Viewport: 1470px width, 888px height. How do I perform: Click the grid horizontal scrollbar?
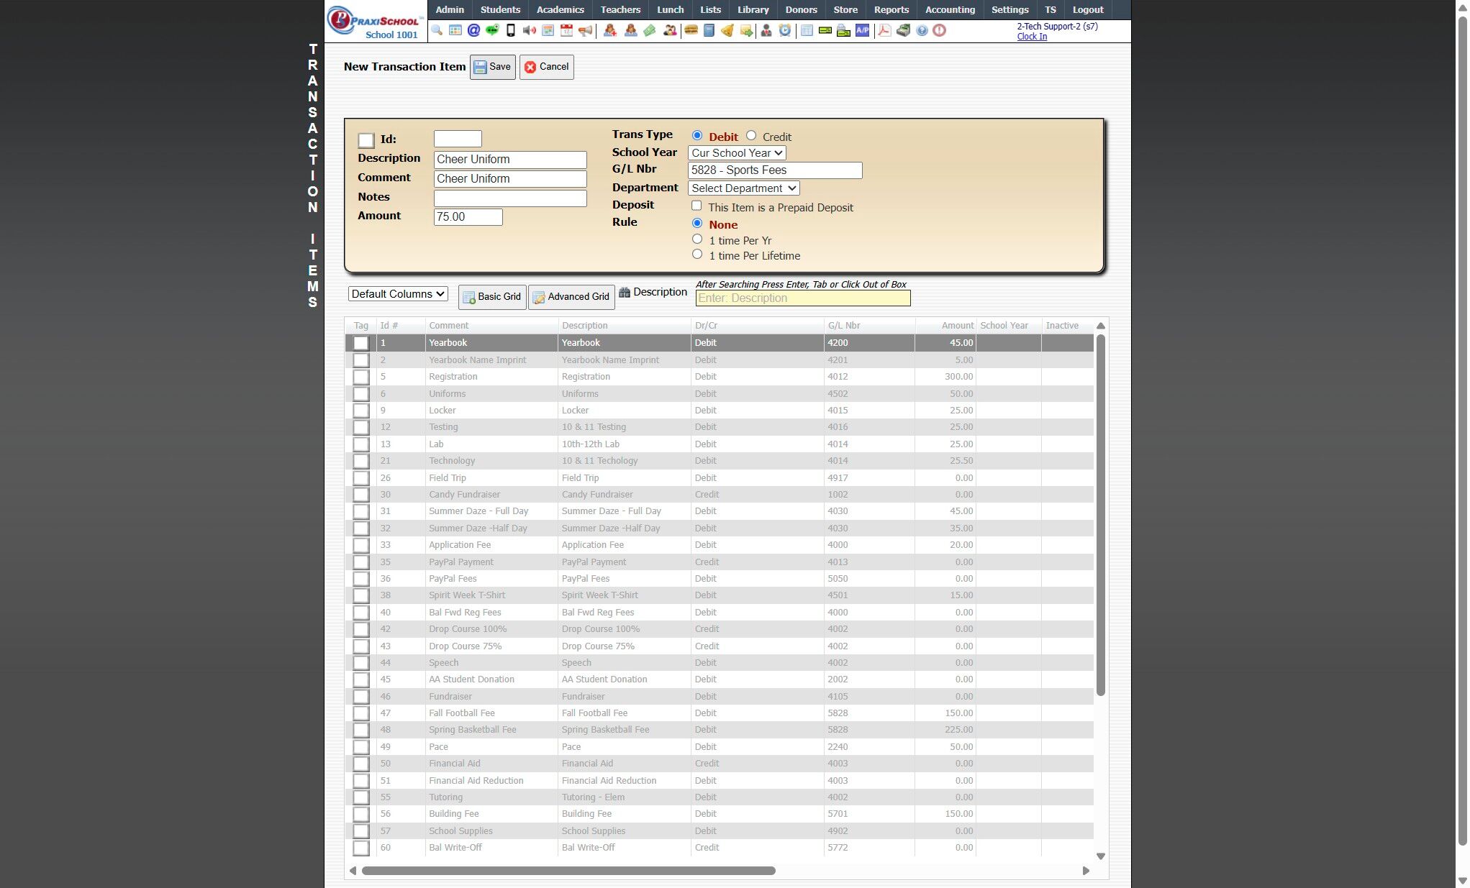(x=568, y=871)
